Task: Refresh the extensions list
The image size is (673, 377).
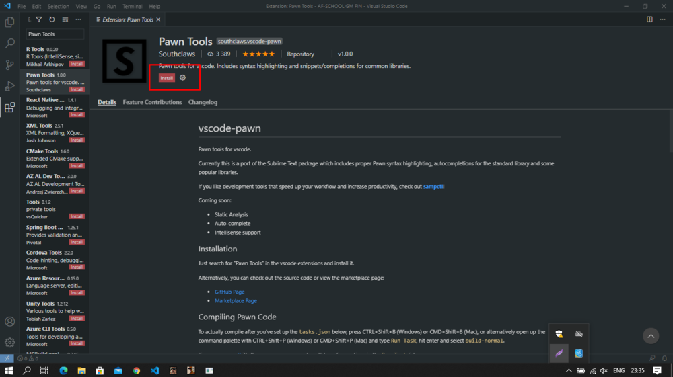Action: 52,19
